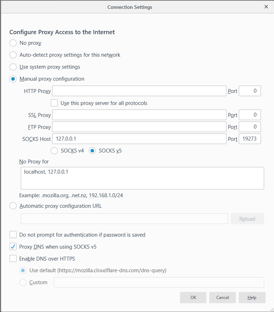Select the No proxy radio button
This screenshot has height=312, width=274.
(13, 43)
